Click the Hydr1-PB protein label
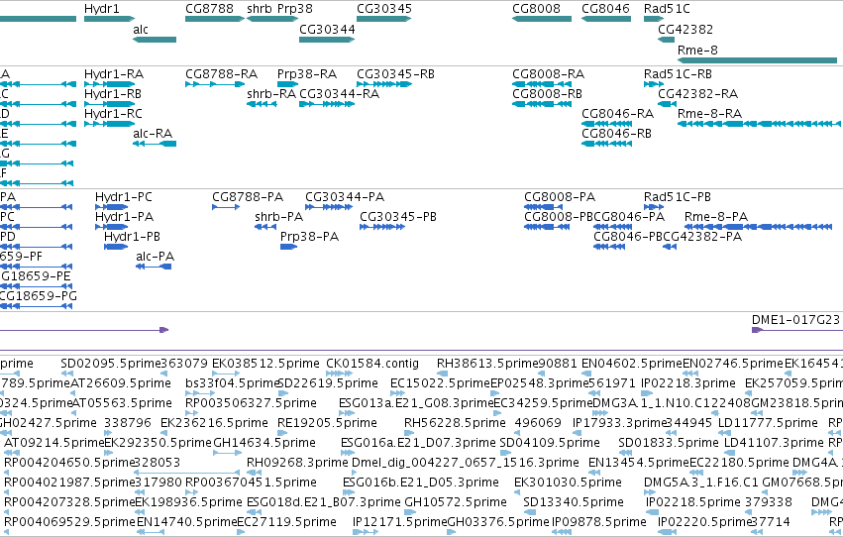 tap(133, 237)
